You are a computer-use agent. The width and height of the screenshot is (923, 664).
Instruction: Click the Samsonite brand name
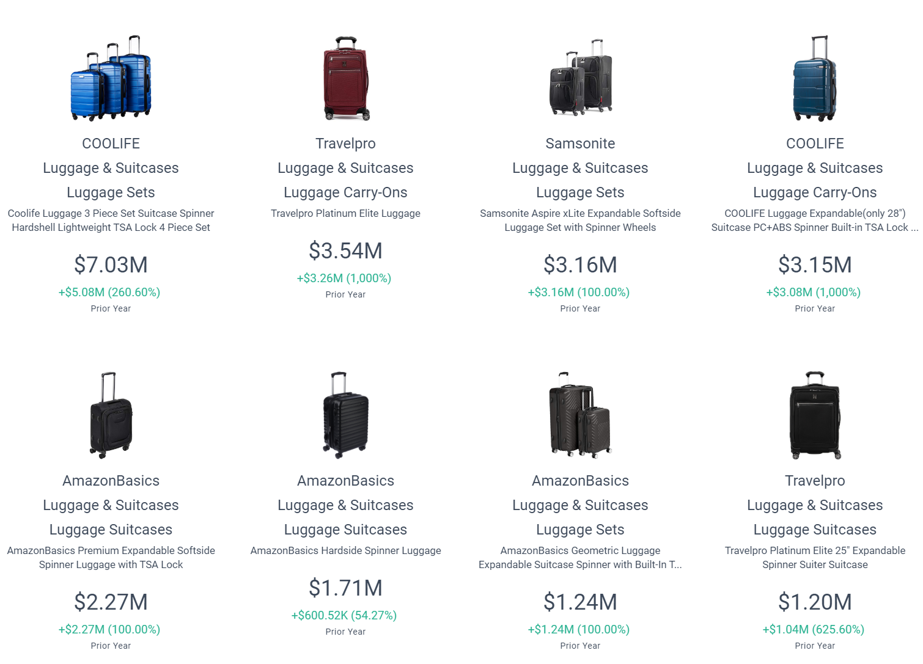(581, 144)
